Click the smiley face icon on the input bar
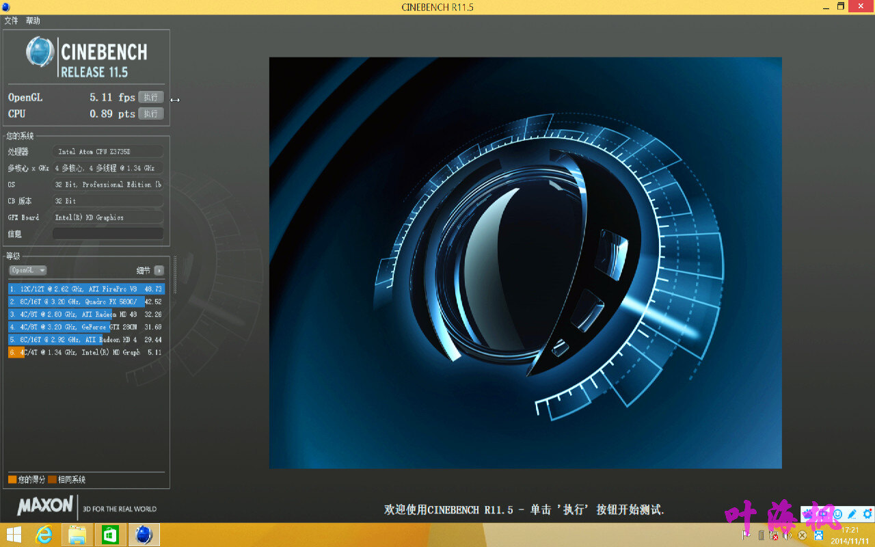875x547 pixels. tap(838, 513)
